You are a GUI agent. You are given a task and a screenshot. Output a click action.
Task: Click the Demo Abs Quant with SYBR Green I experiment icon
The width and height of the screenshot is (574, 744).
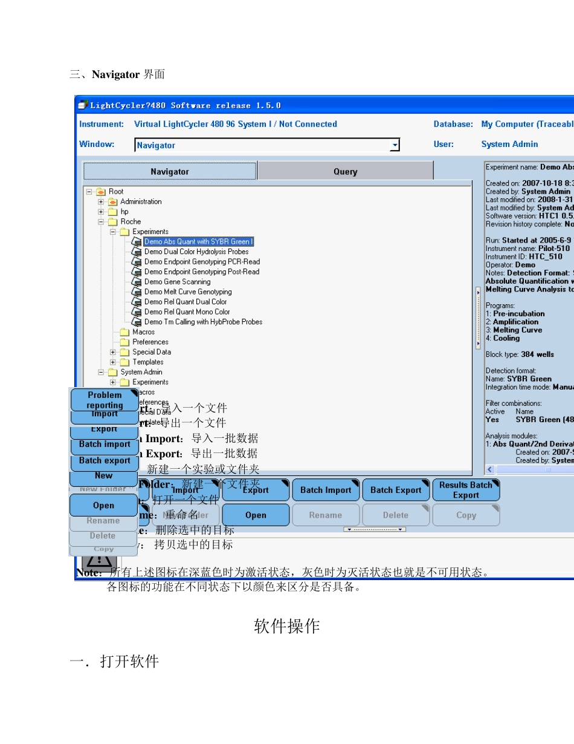click(x=137, y=241)
